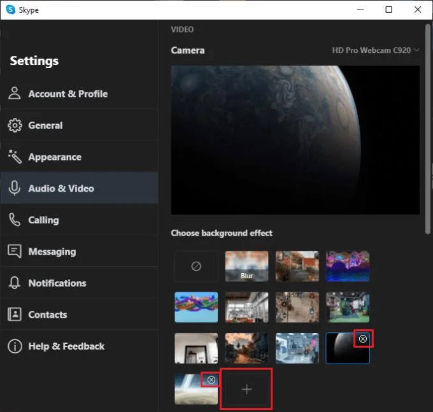Click the camera preview image
The image size is (433, 412).
pyautogui.click(x=295, y=139)
